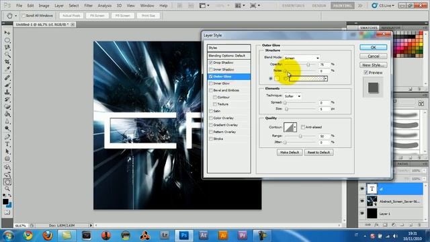Toggle the Preview checkbox

coord(365,73)
